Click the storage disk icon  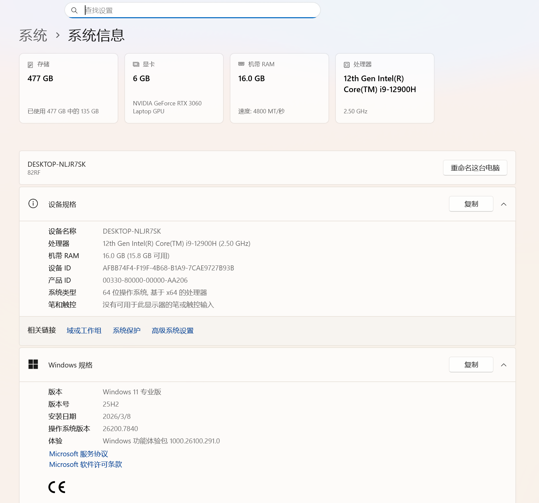(x=30, y=65)
